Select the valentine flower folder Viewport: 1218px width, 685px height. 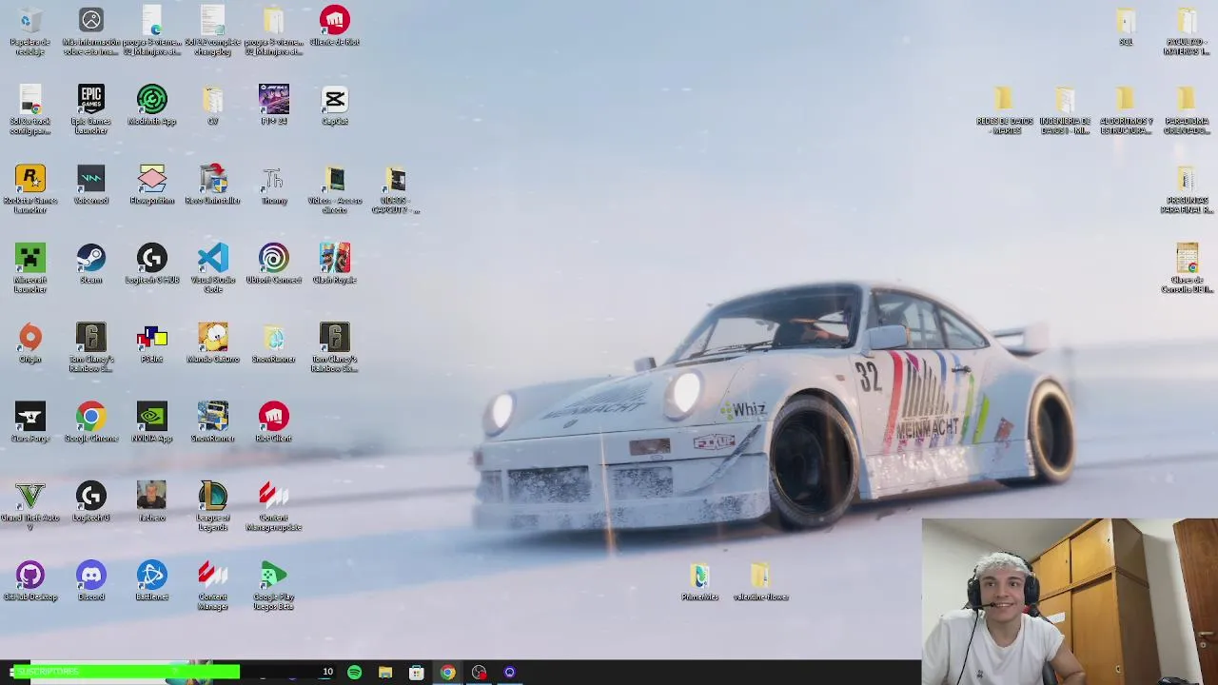click(760, 581)
